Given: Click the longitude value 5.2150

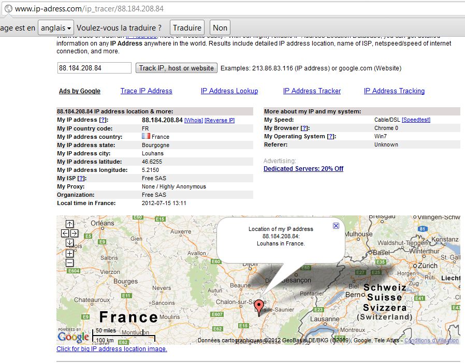Looking at the screenshot, I should pos(150,170).
